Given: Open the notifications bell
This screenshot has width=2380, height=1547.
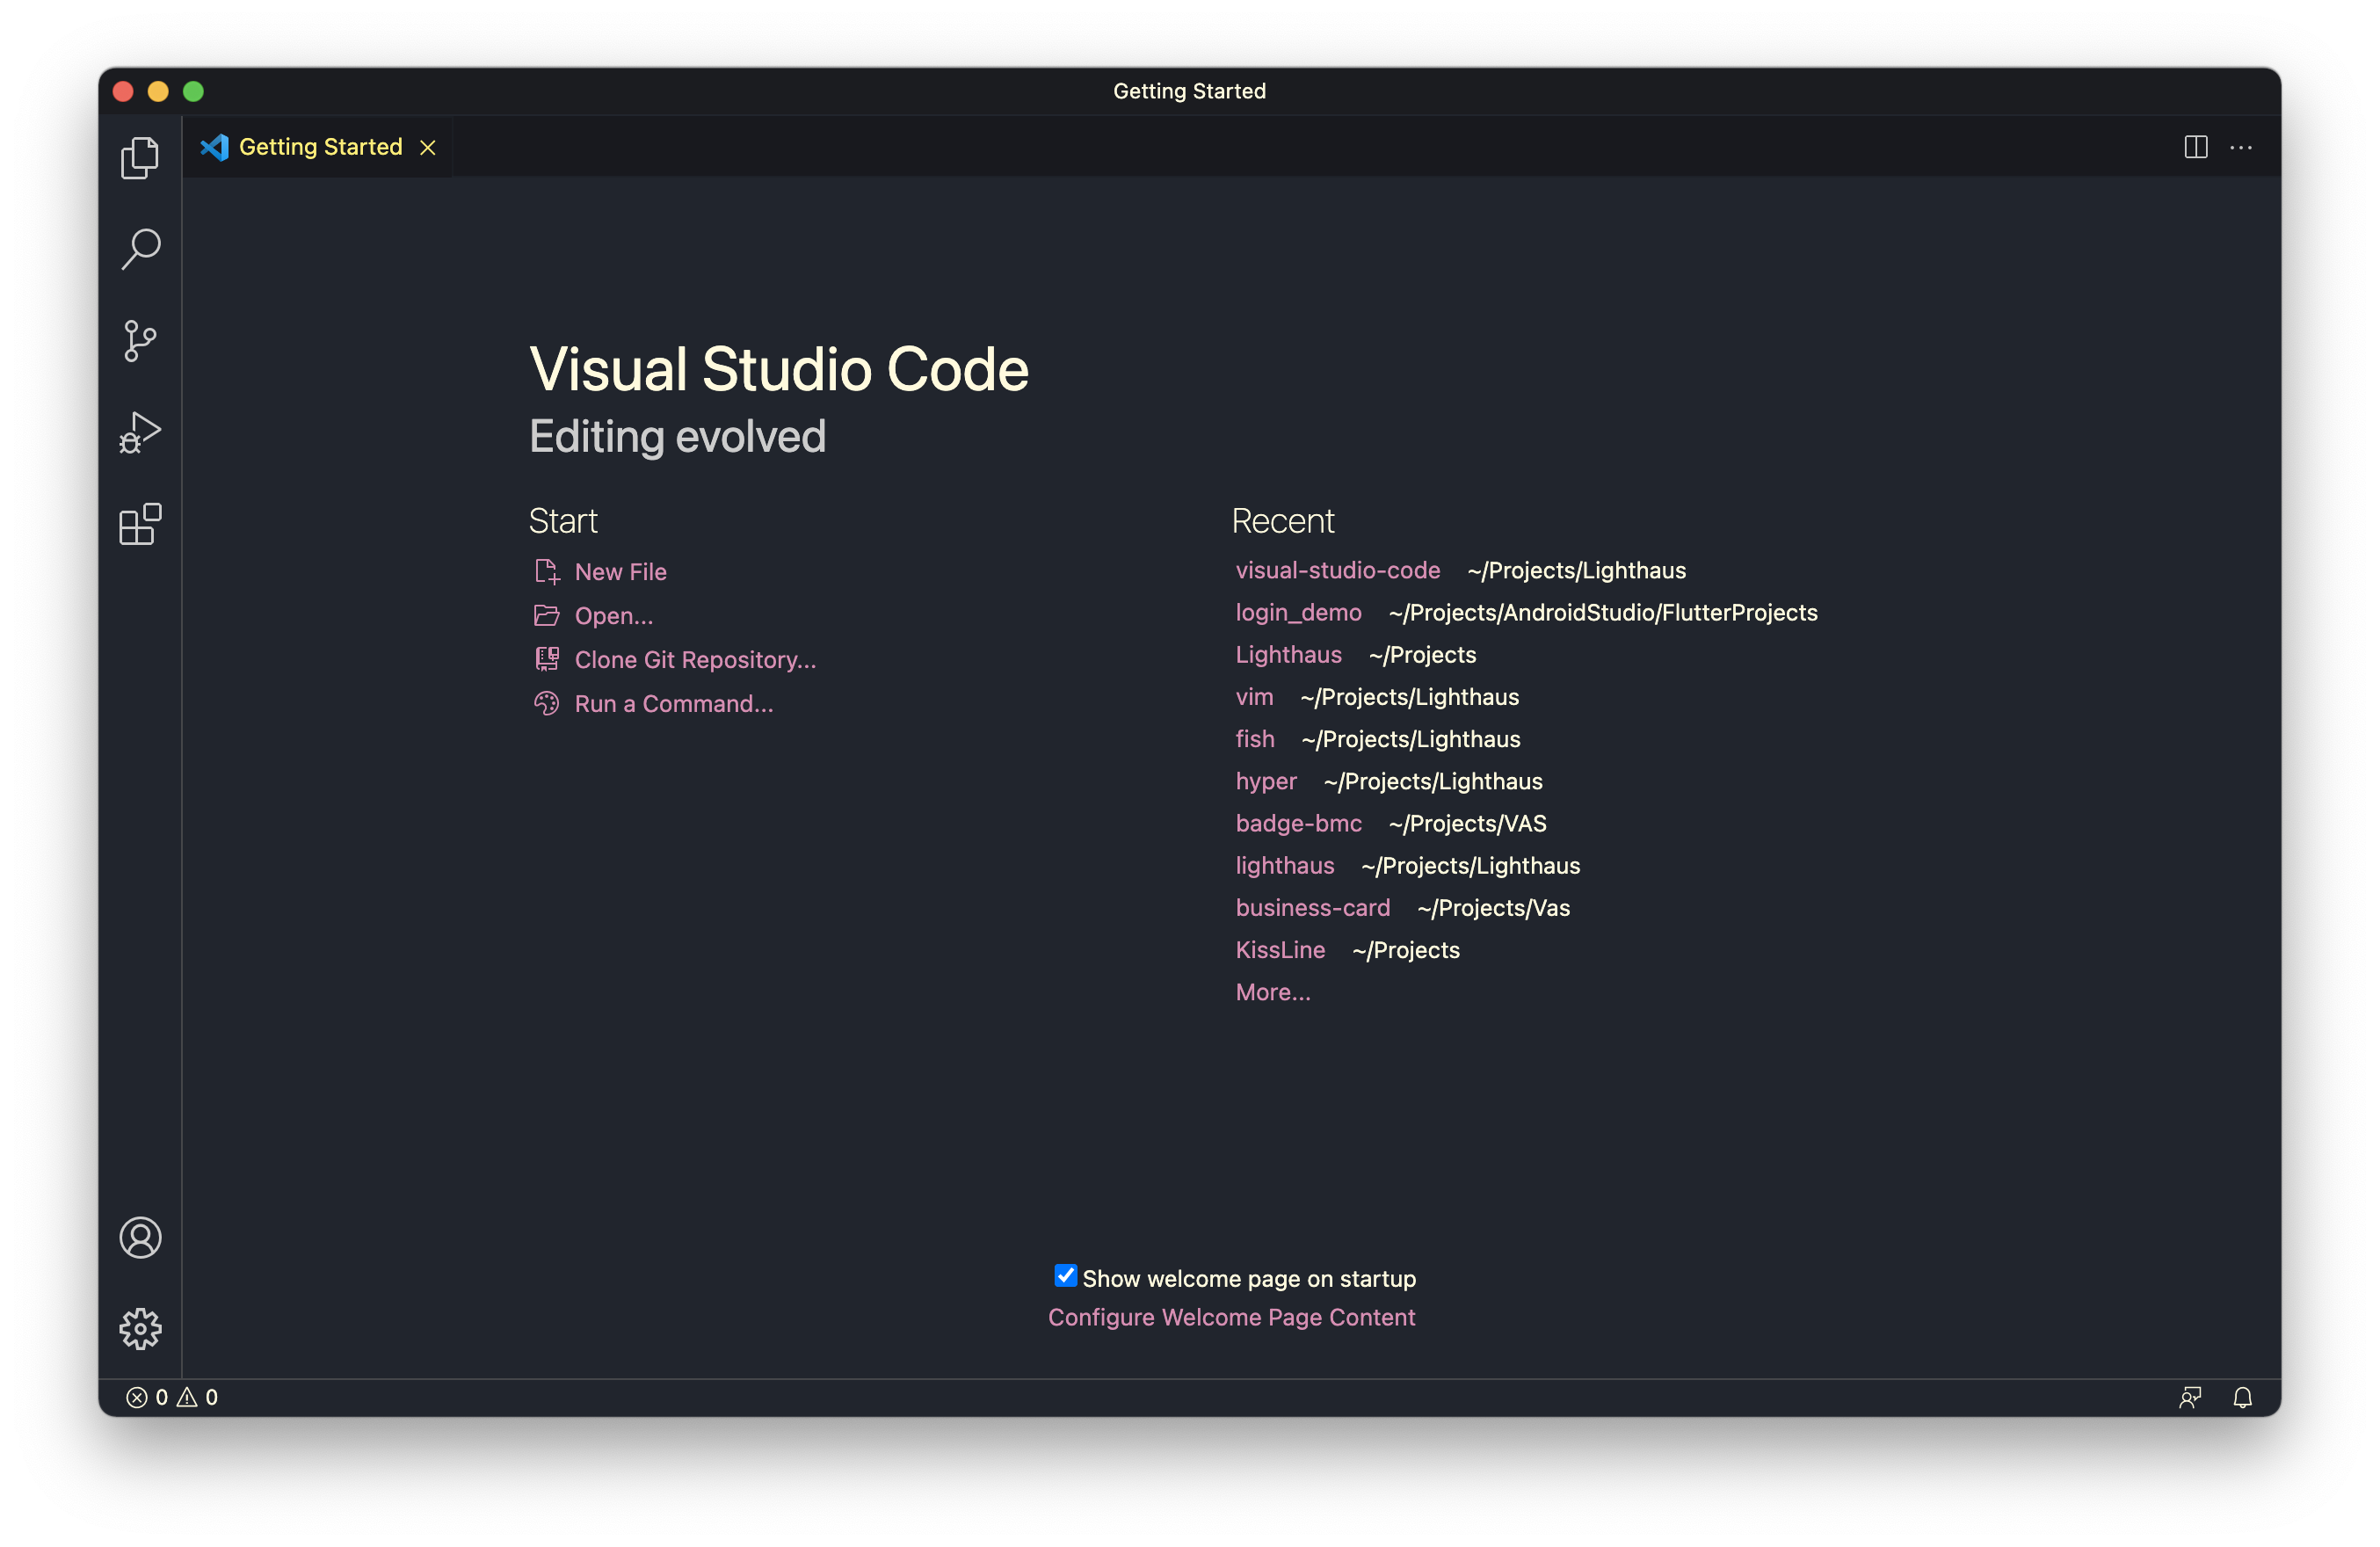Looking at the screenshot, I should (2243, 1397).
